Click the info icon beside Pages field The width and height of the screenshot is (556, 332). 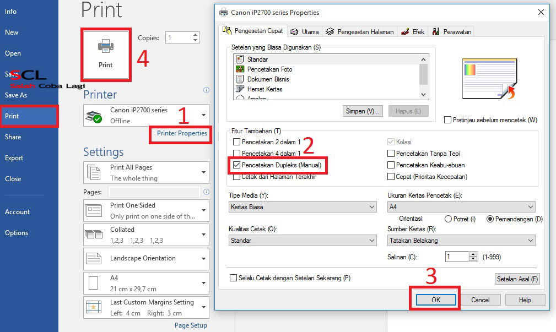[x=206, y=192]
